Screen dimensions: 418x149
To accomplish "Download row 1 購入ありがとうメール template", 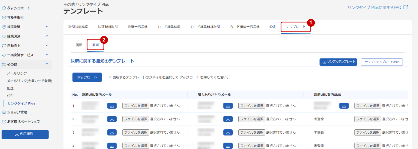I will click(x=228, y=106).
